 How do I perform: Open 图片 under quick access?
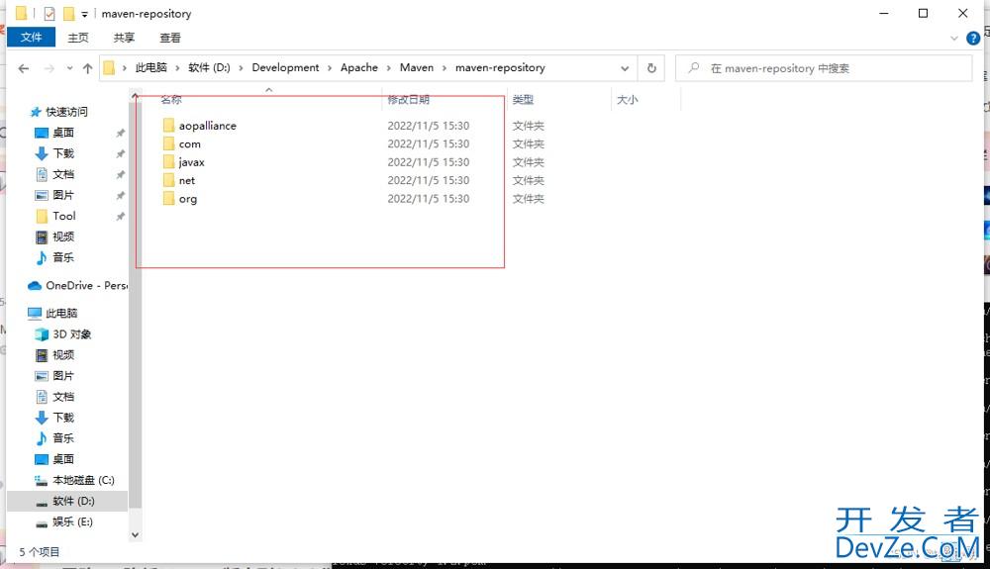[63, 195]
